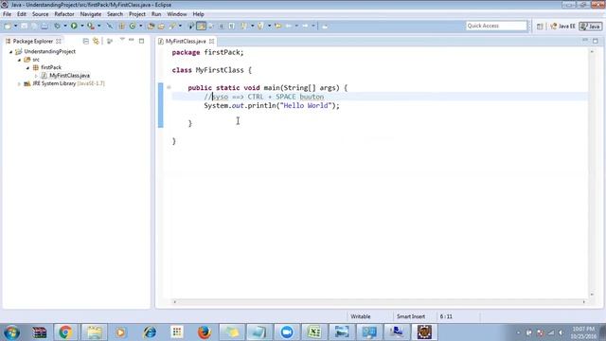The width and height of the screenshot is (606, 341).
Task: Open the Debug configurations dropdown arrow
Action: [65, 26]
